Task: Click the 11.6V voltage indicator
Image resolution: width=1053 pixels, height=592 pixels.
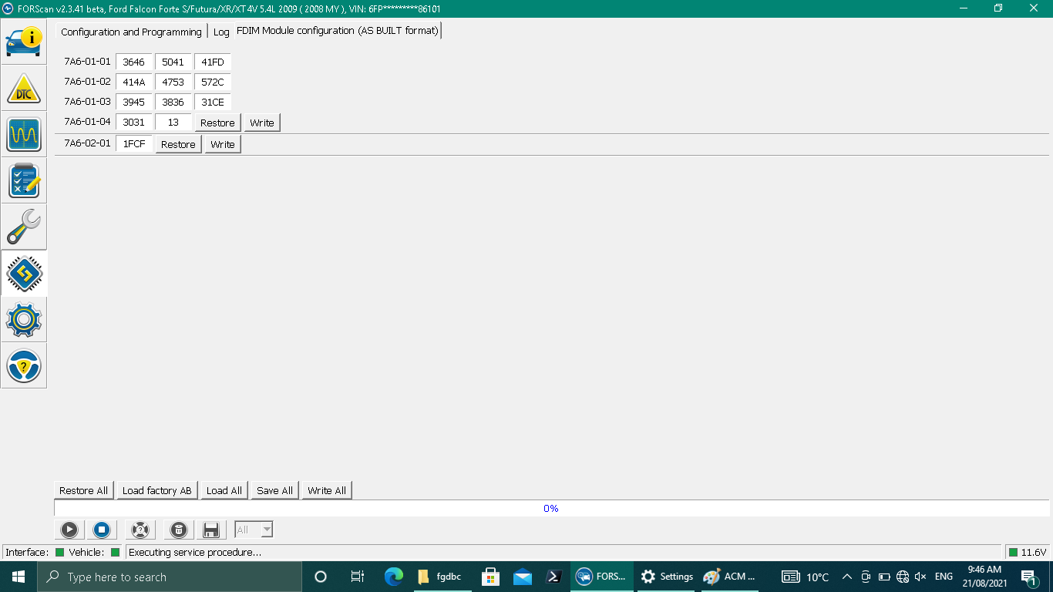Action: (x=1028, y=552)
